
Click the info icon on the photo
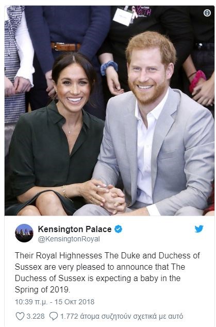[207, 13]
